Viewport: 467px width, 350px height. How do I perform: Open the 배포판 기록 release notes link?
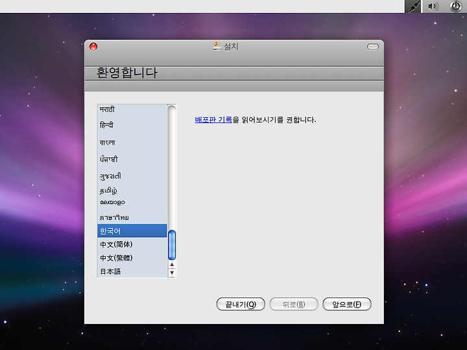pos(213,120)
